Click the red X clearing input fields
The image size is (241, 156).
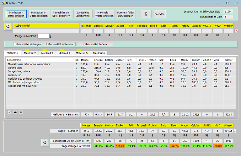tap(237, 31)
